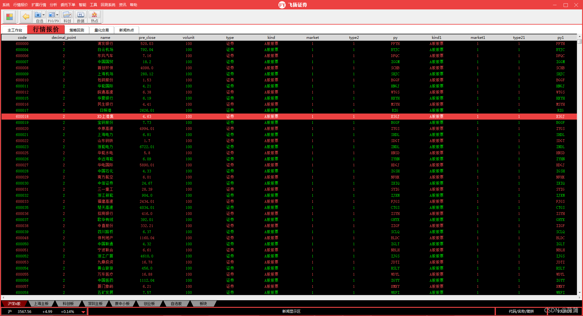Click the index percentage change +0.14%

(x=67, y=312)
